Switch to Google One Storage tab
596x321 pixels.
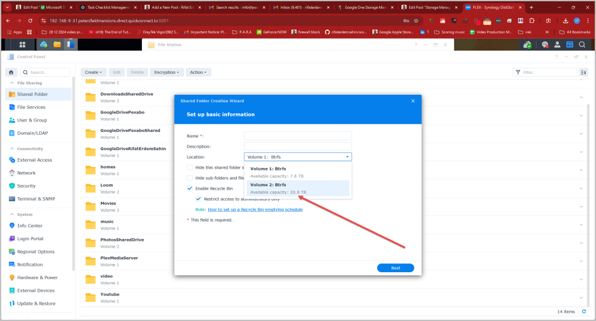(365, 7)
